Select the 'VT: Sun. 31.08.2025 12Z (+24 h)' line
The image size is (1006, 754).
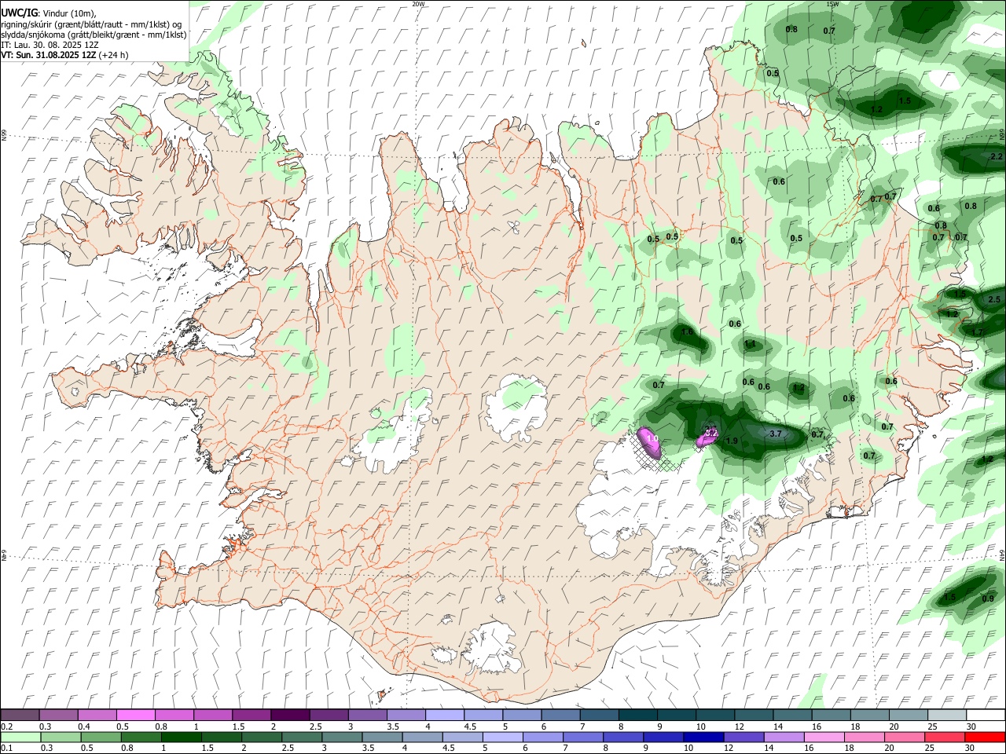point(64,55)
